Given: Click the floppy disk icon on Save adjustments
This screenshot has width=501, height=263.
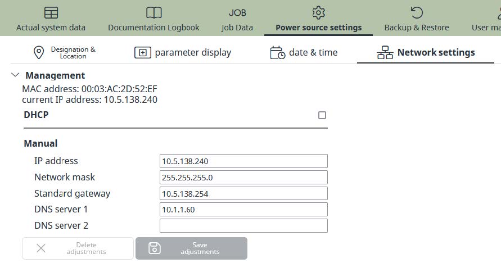Looking at the screenshot, I should click(x=155, y=248).
